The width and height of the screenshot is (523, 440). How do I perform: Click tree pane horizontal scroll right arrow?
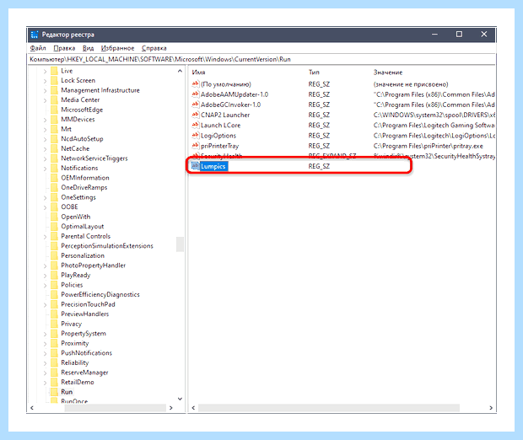coord(171,408)
